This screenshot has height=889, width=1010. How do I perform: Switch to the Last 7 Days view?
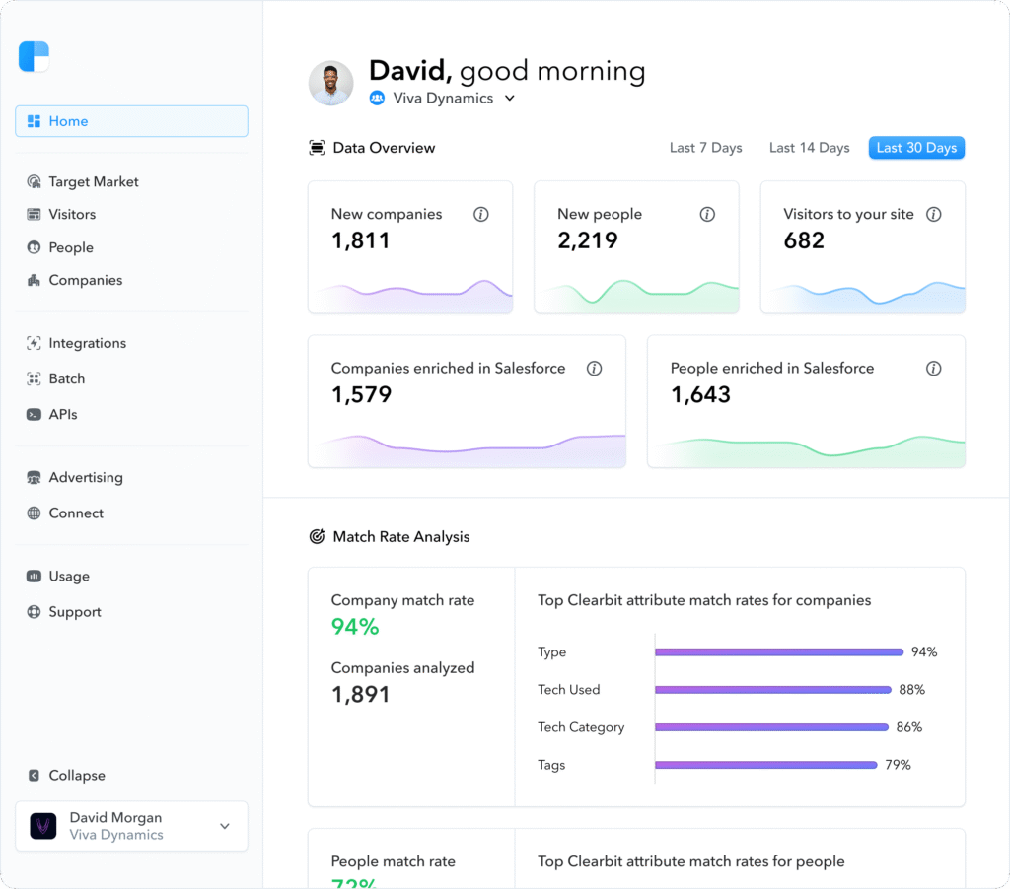tap(705, 147)
